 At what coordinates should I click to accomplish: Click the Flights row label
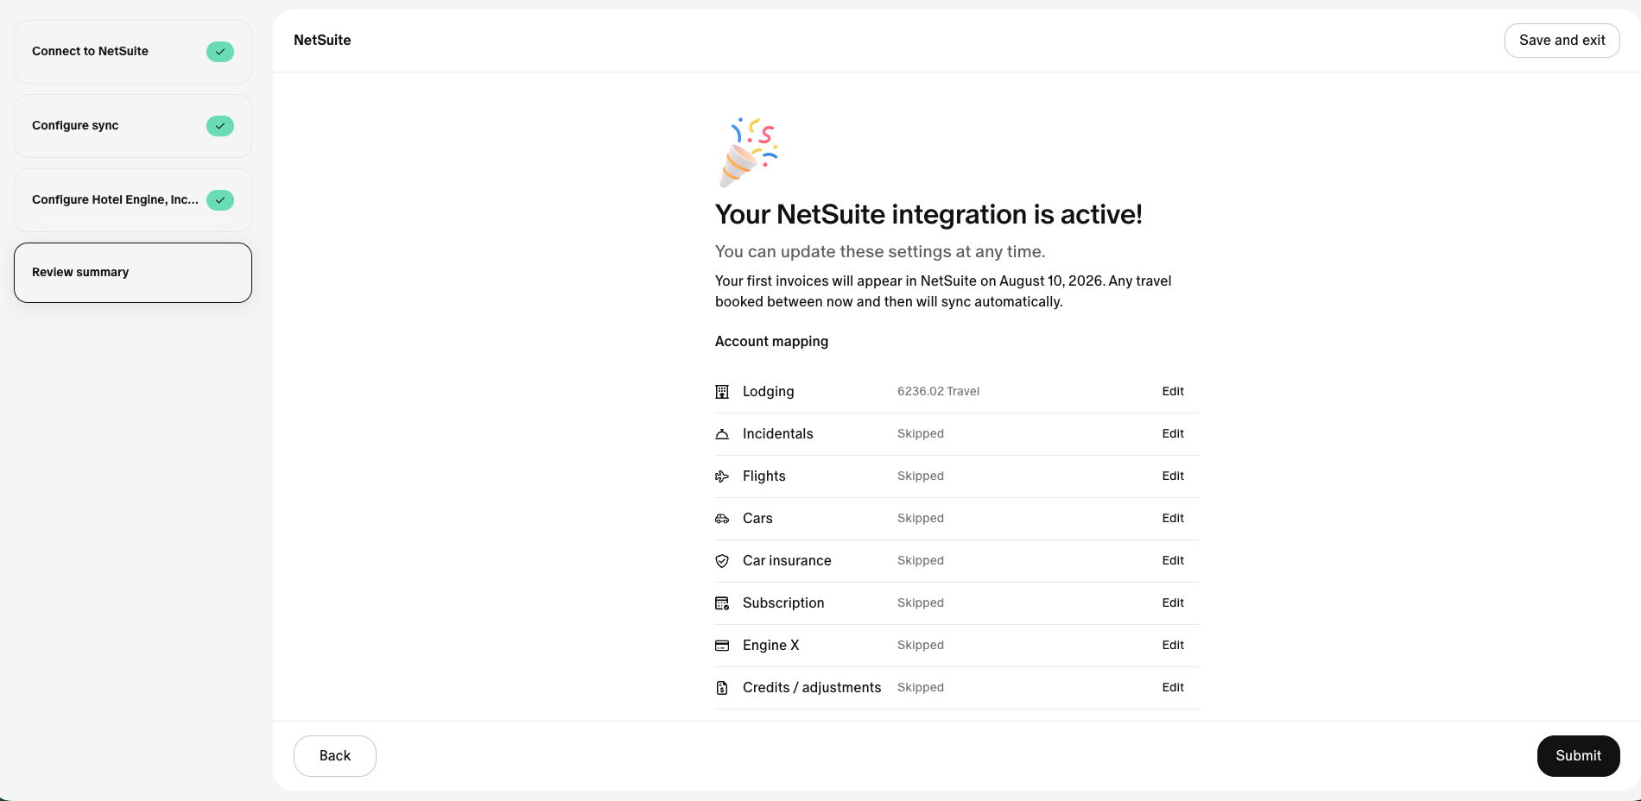pyautogui.click(x=763, y=476)
